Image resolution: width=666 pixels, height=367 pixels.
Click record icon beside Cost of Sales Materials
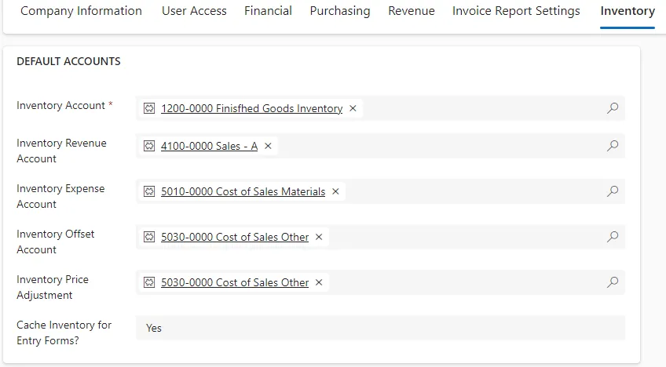tap(149, 192)
